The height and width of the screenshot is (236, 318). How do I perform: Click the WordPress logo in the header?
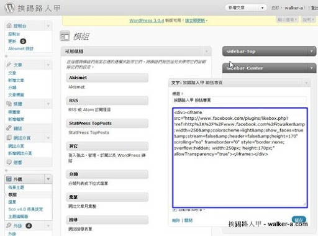click(x=10, y=8)
